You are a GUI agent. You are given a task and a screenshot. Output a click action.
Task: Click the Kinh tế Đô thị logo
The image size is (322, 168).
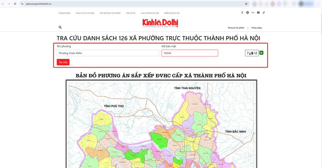tap(160, 23)
